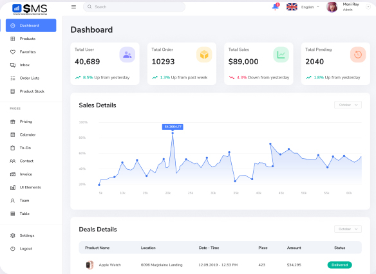Click the Total Order value 10293
The width and height of the screenshot is (376, 274).
[x=163, y=62]
